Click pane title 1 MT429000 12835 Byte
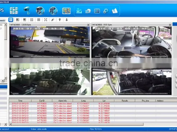Screen dimensions: 177x132 (x=20, y=25)
